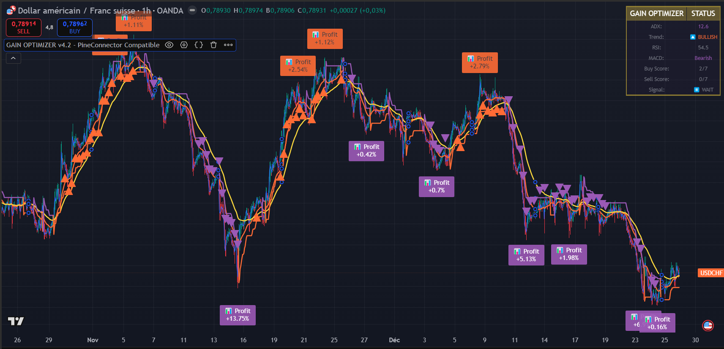Click the Nov date on time axis

coord(93,340)
